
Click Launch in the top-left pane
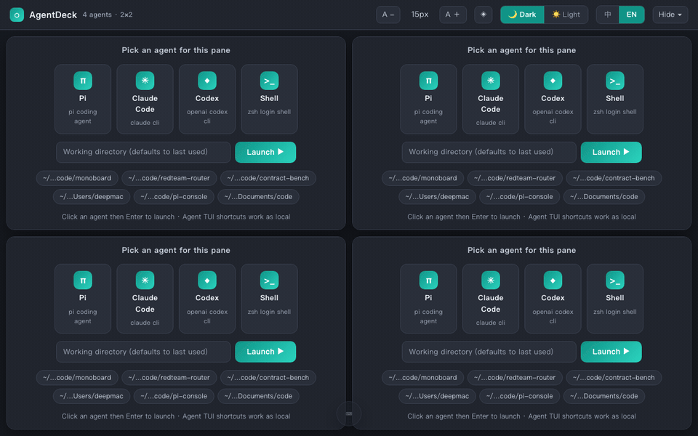265,152
